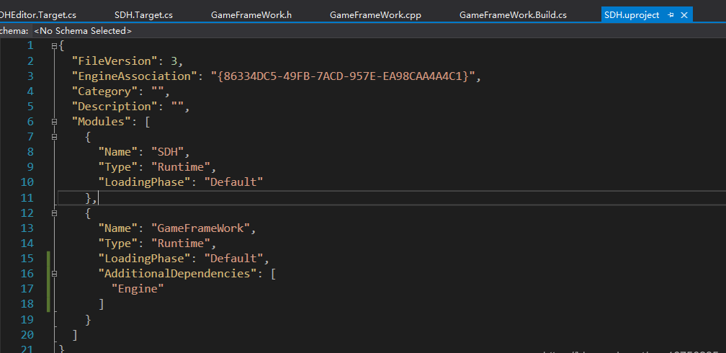Click the "Engine" dependency string
This screenshot has width=726, height=353.
pos(138,289)
